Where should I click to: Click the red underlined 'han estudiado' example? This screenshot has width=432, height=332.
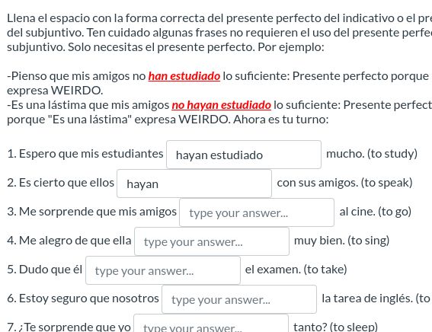point(184,76)
